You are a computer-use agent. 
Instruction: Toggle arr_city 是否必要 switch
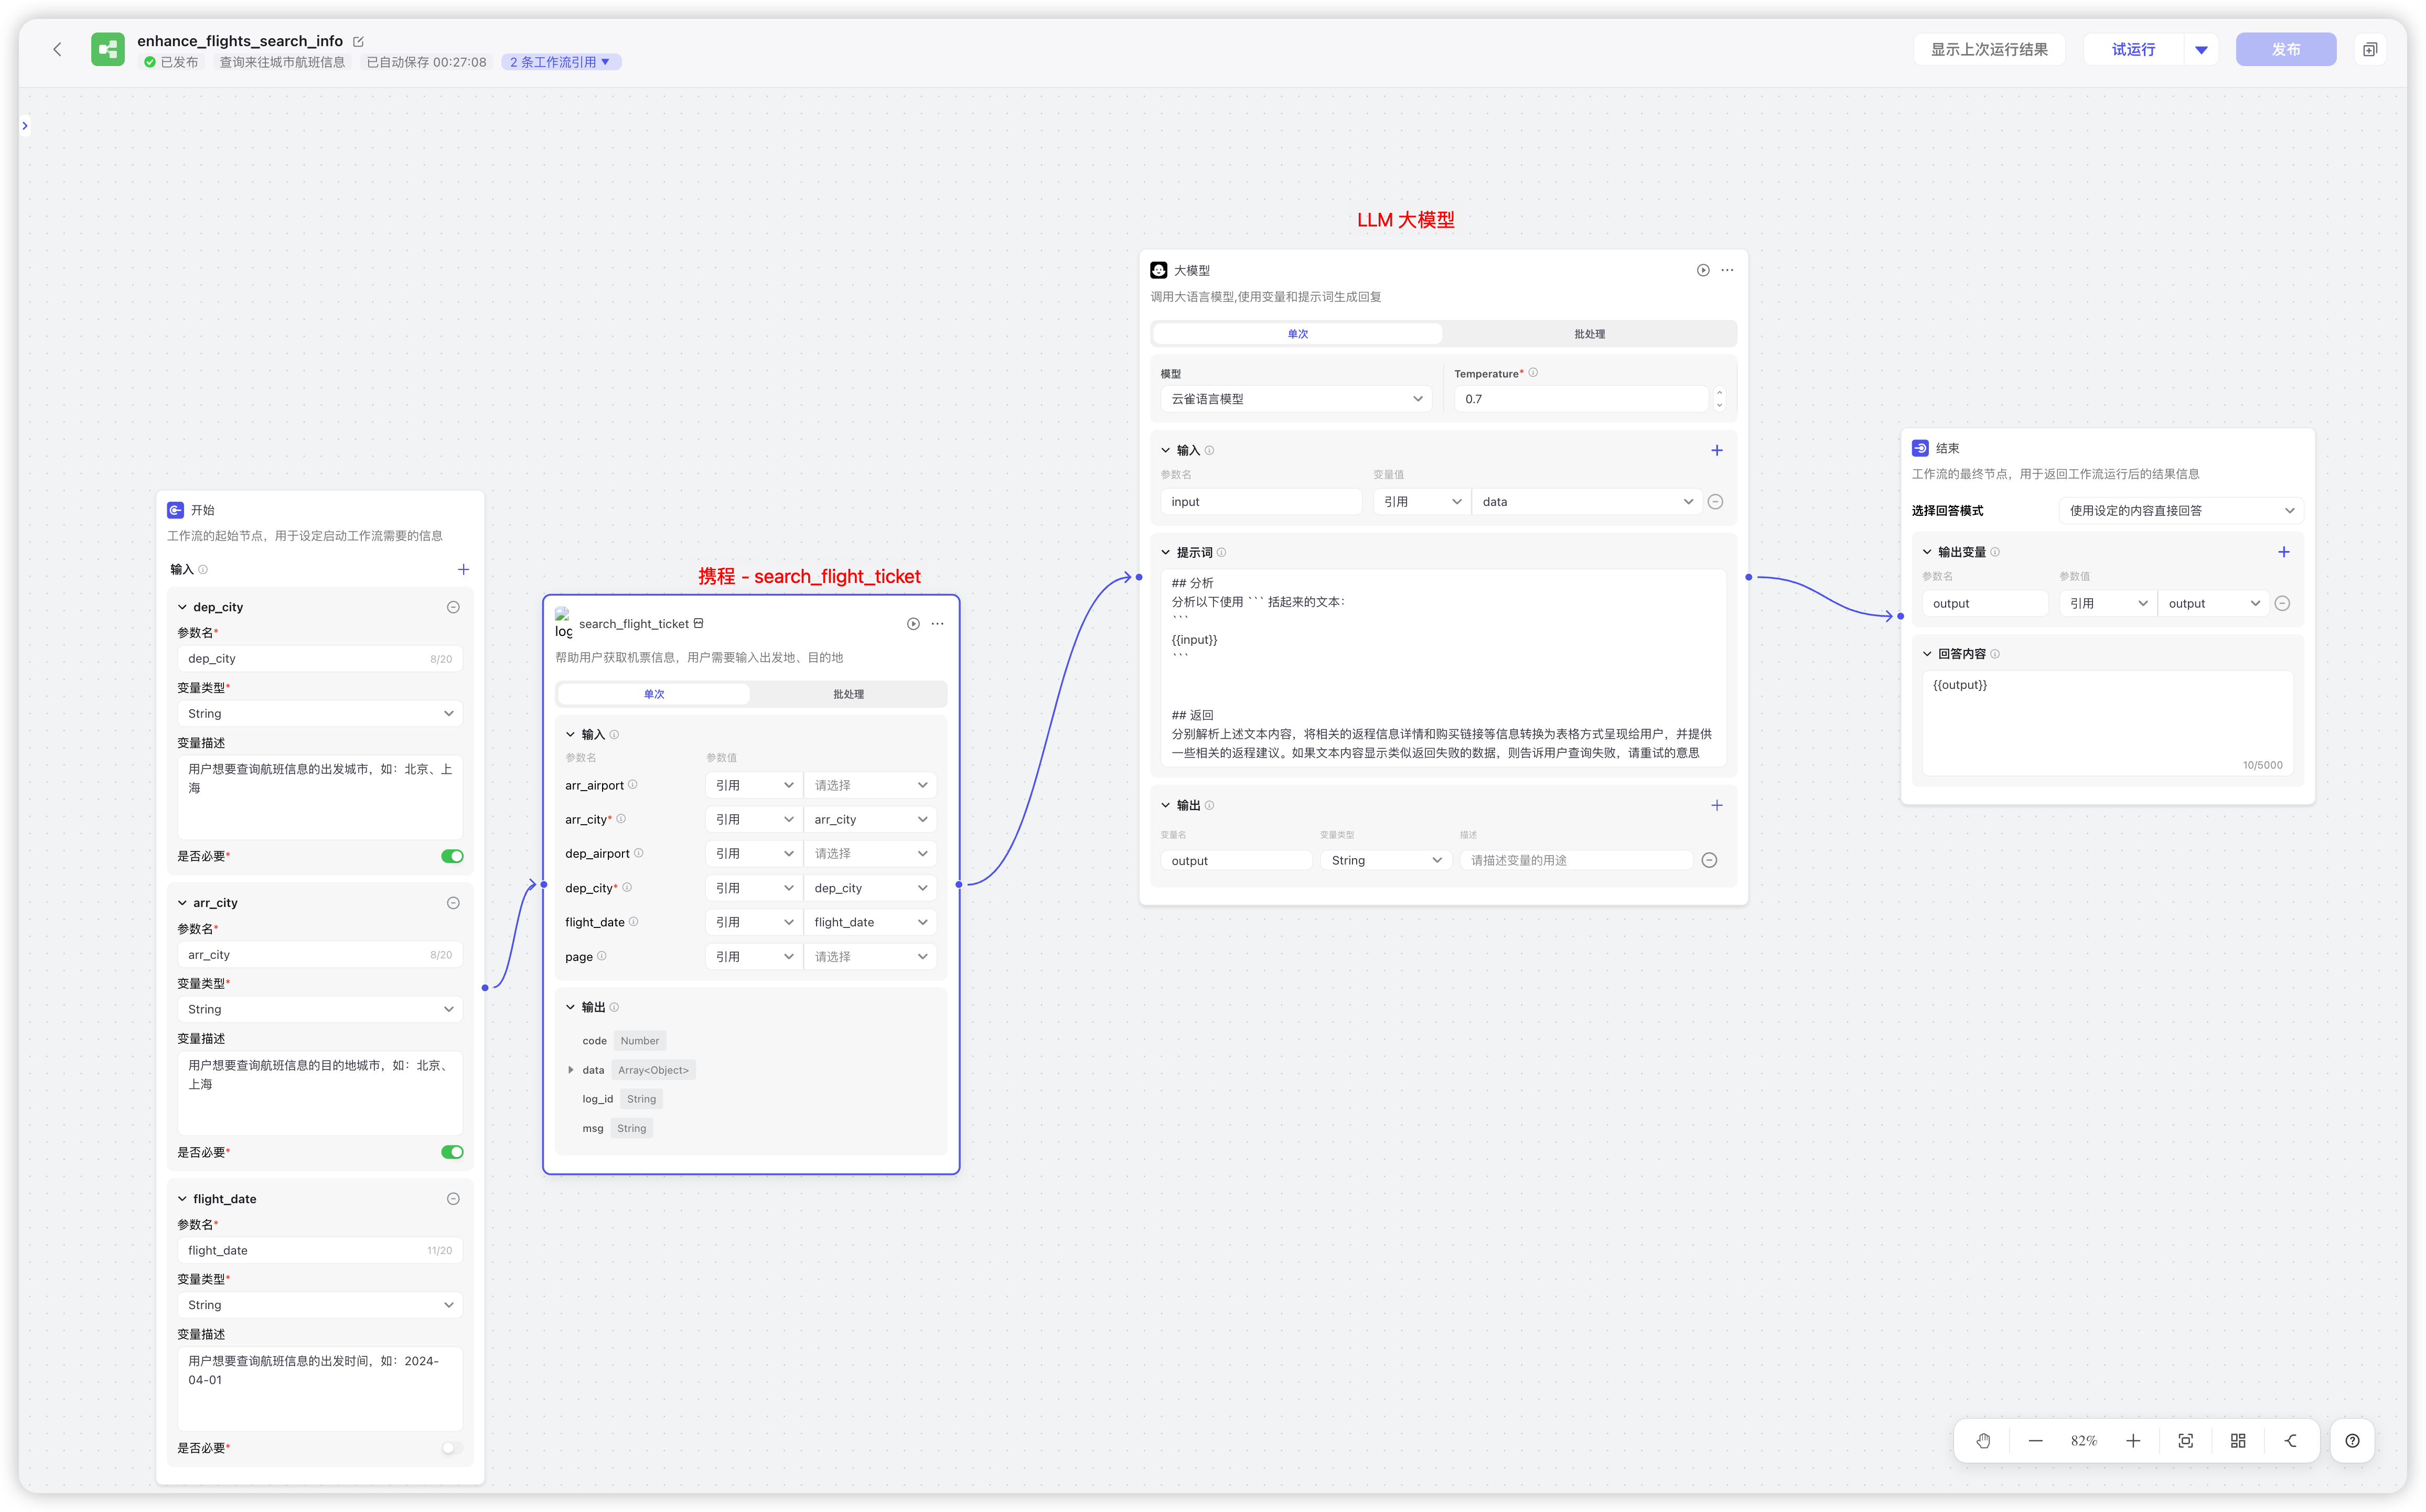tap(452, 1152)
